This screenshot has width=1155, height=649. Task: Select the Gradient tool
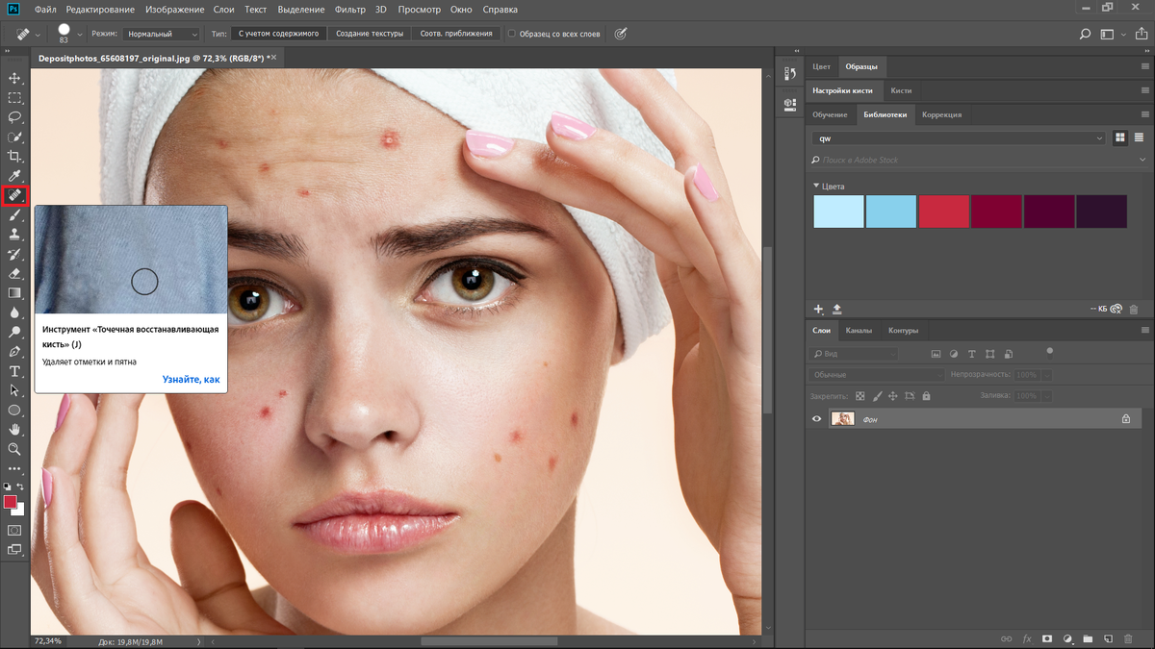click(x=14, y=293)
